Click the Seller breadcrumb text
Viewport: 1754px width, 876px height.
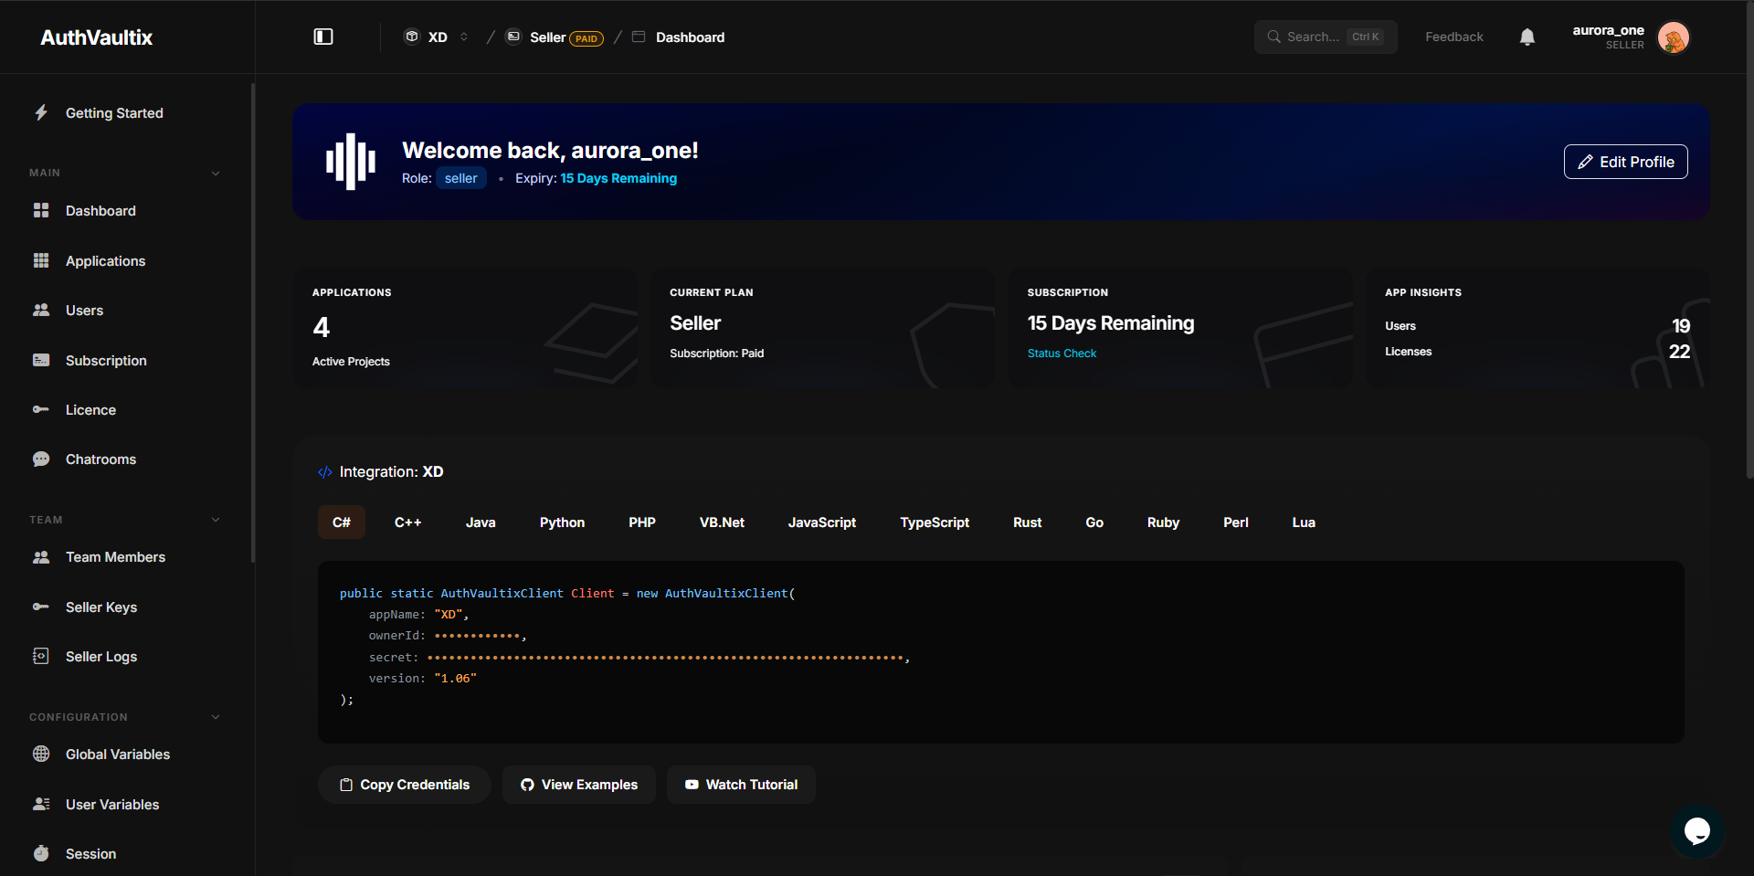[548, 37]
